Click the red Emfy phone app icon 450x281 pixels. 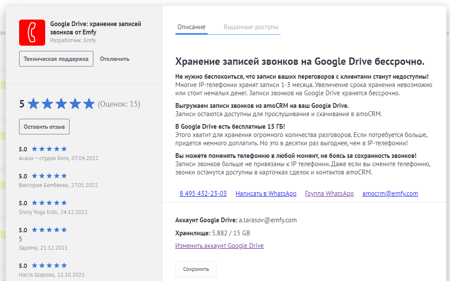click(x=32, y=33)
